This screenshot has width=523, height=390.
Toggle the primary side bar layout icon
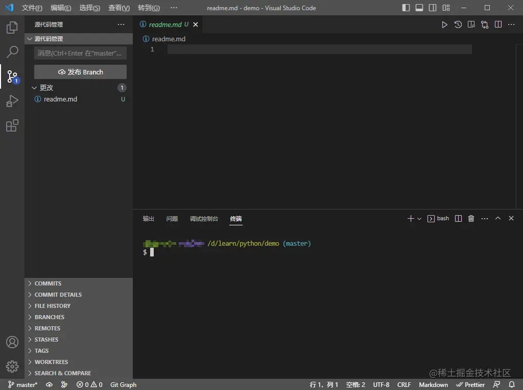pos(406,8)
